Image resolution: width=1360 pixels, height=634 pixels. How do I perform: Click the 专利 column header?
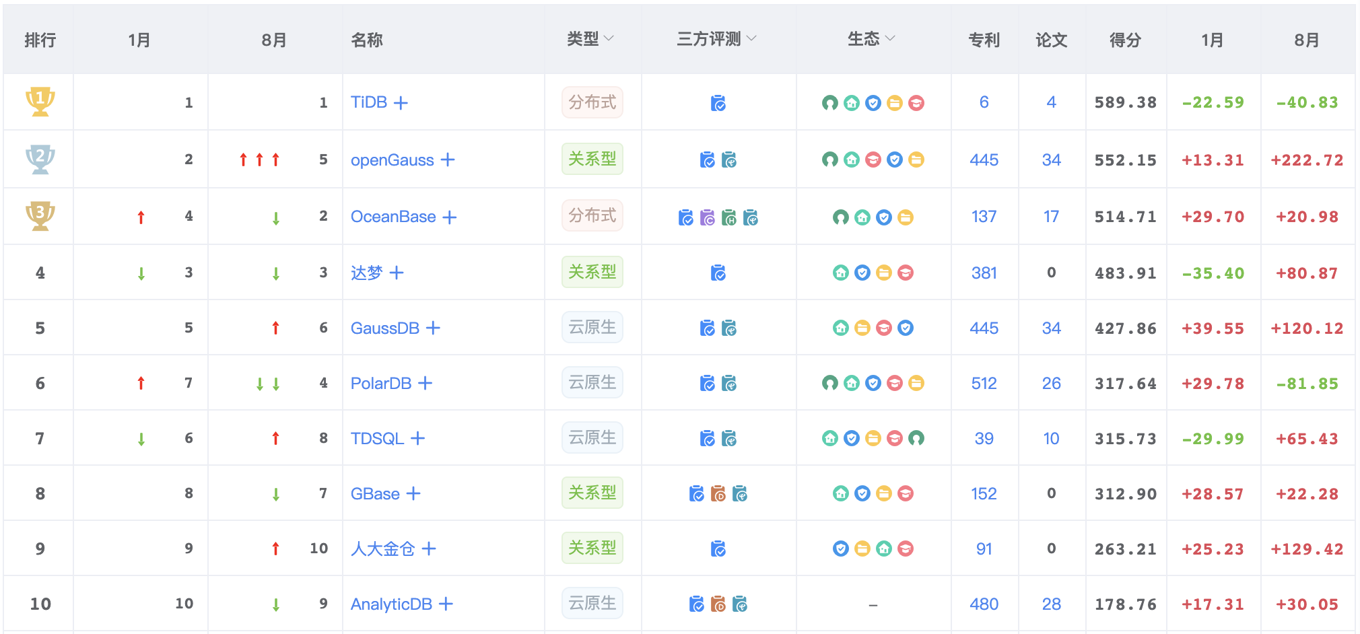coord(984,40)
